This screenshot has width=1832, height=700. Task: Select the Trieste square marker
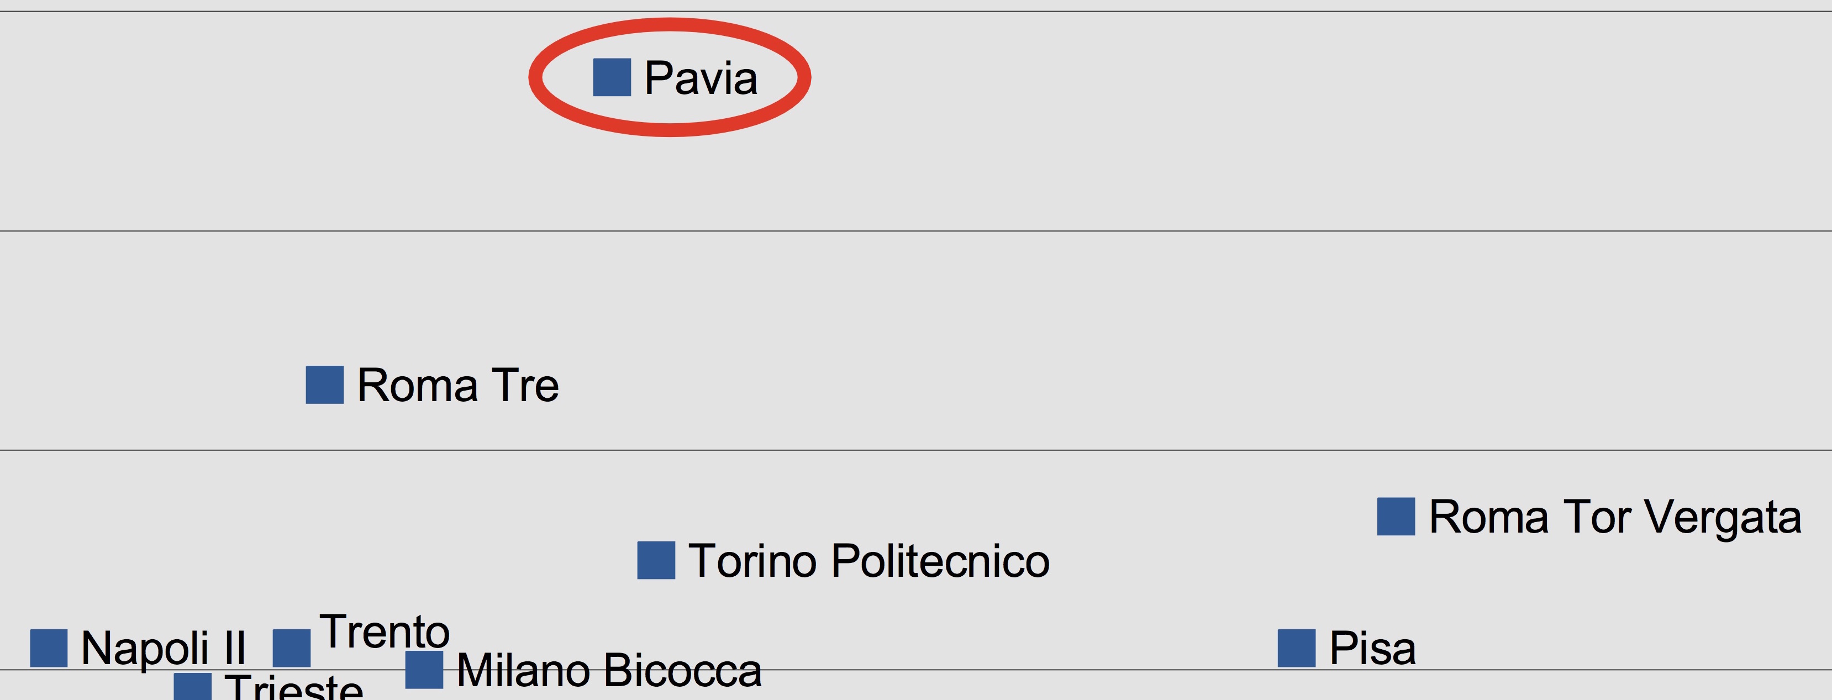193,687
